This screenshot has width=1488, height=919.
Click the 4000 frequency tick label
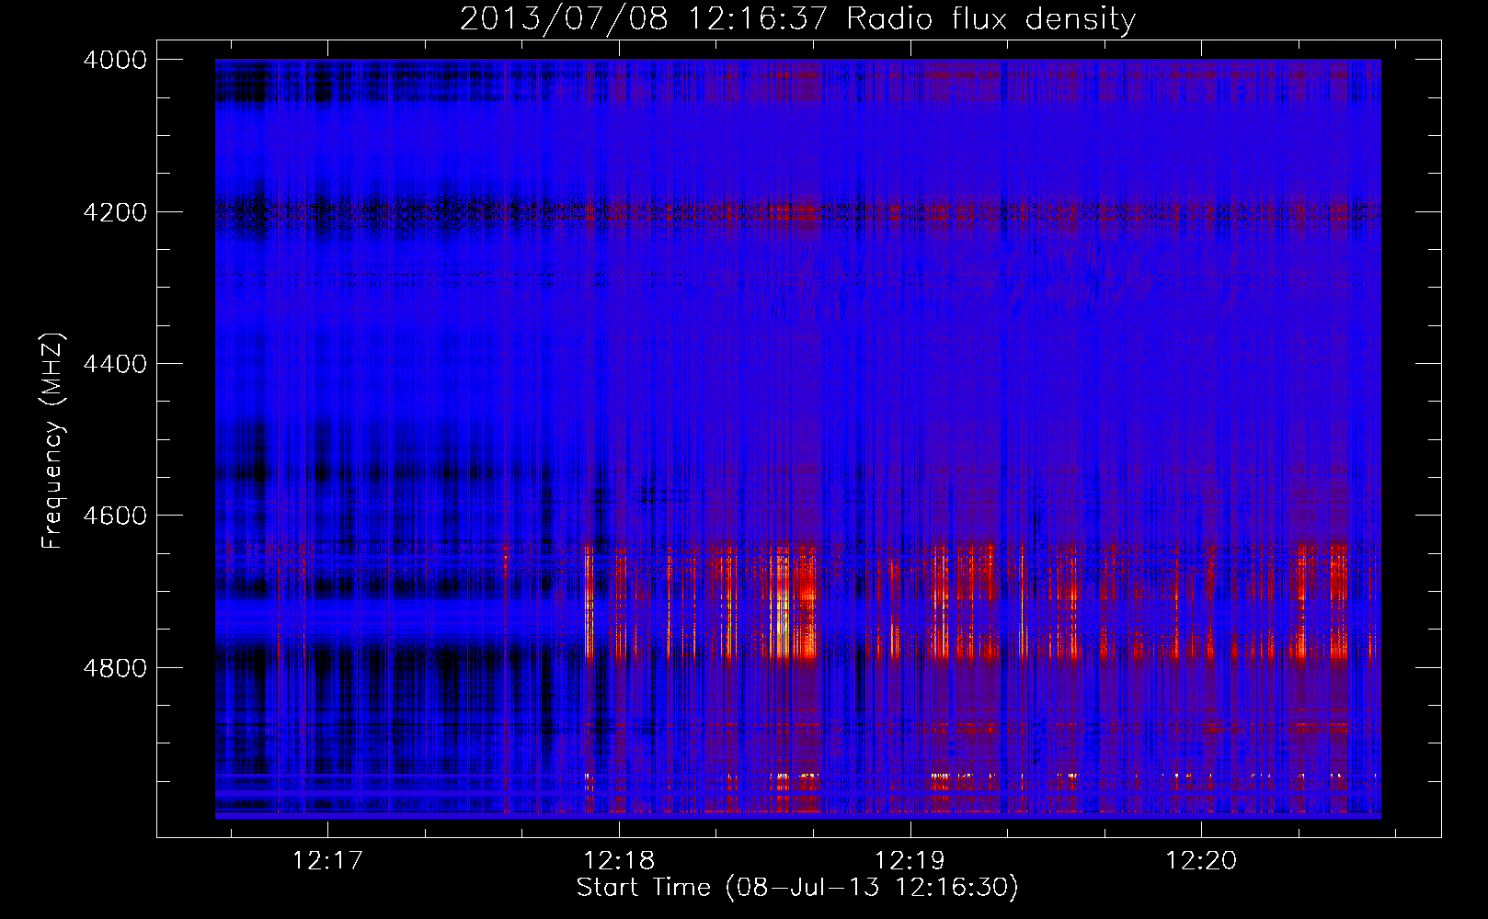115,60
